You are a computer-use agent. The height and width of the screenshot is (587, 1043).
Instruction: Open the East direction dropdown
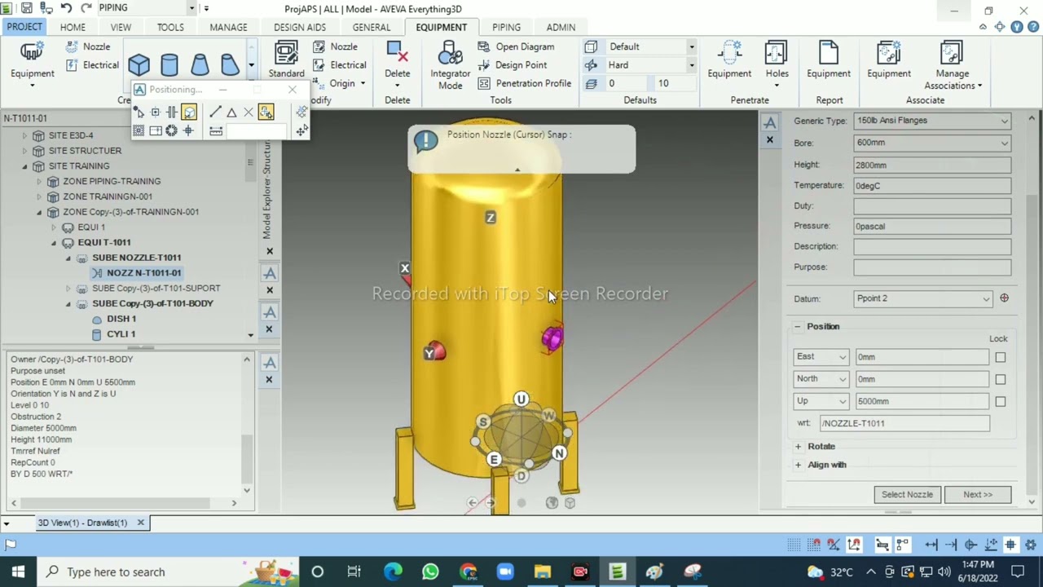821,357
